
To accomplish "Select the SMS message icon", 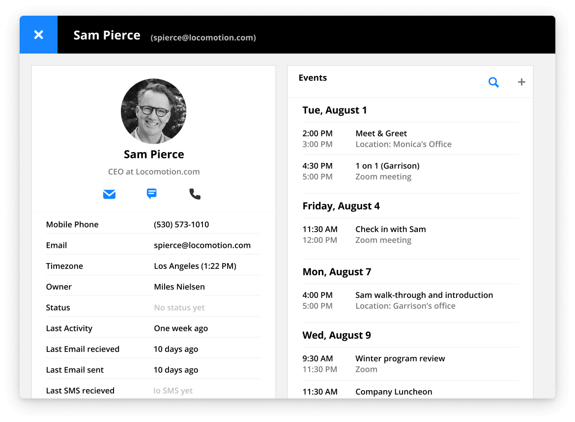I will (151, 194).
